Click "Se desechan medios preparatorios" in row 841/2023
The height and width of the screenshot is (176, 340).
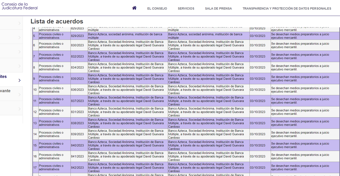tap(300, 156)
